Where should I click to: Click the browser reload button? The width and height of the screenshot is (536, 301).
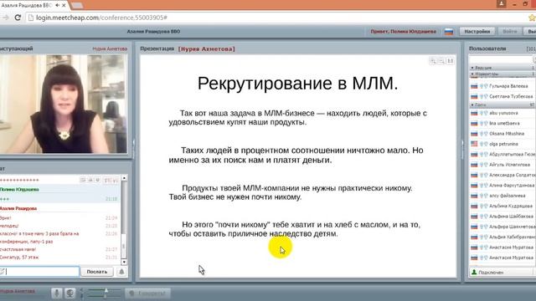coord(18,18)
